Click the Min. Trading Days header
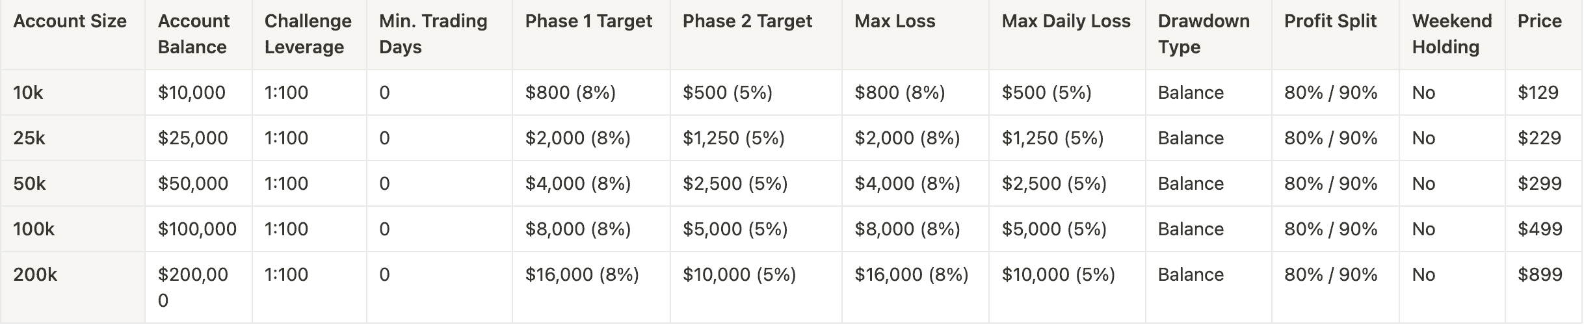 [x=433, y=34]
